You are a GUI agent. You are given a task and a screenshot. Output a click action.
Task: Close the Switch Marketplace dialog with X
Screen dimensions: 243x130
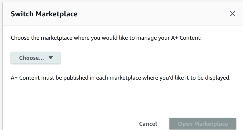pyautogui.click(x=232, y=14)
